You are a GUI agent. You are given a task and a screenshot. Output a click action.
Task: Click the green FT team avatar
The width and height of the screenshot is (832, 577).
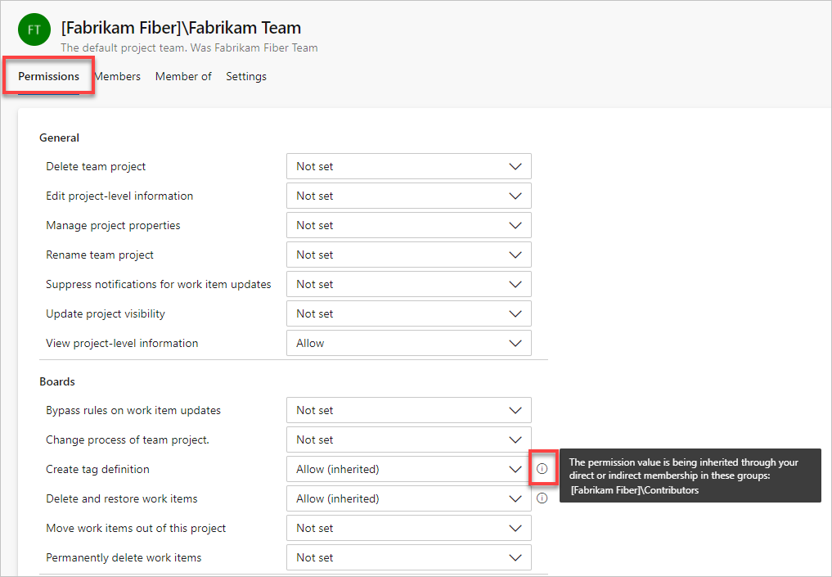pos(34,29)
